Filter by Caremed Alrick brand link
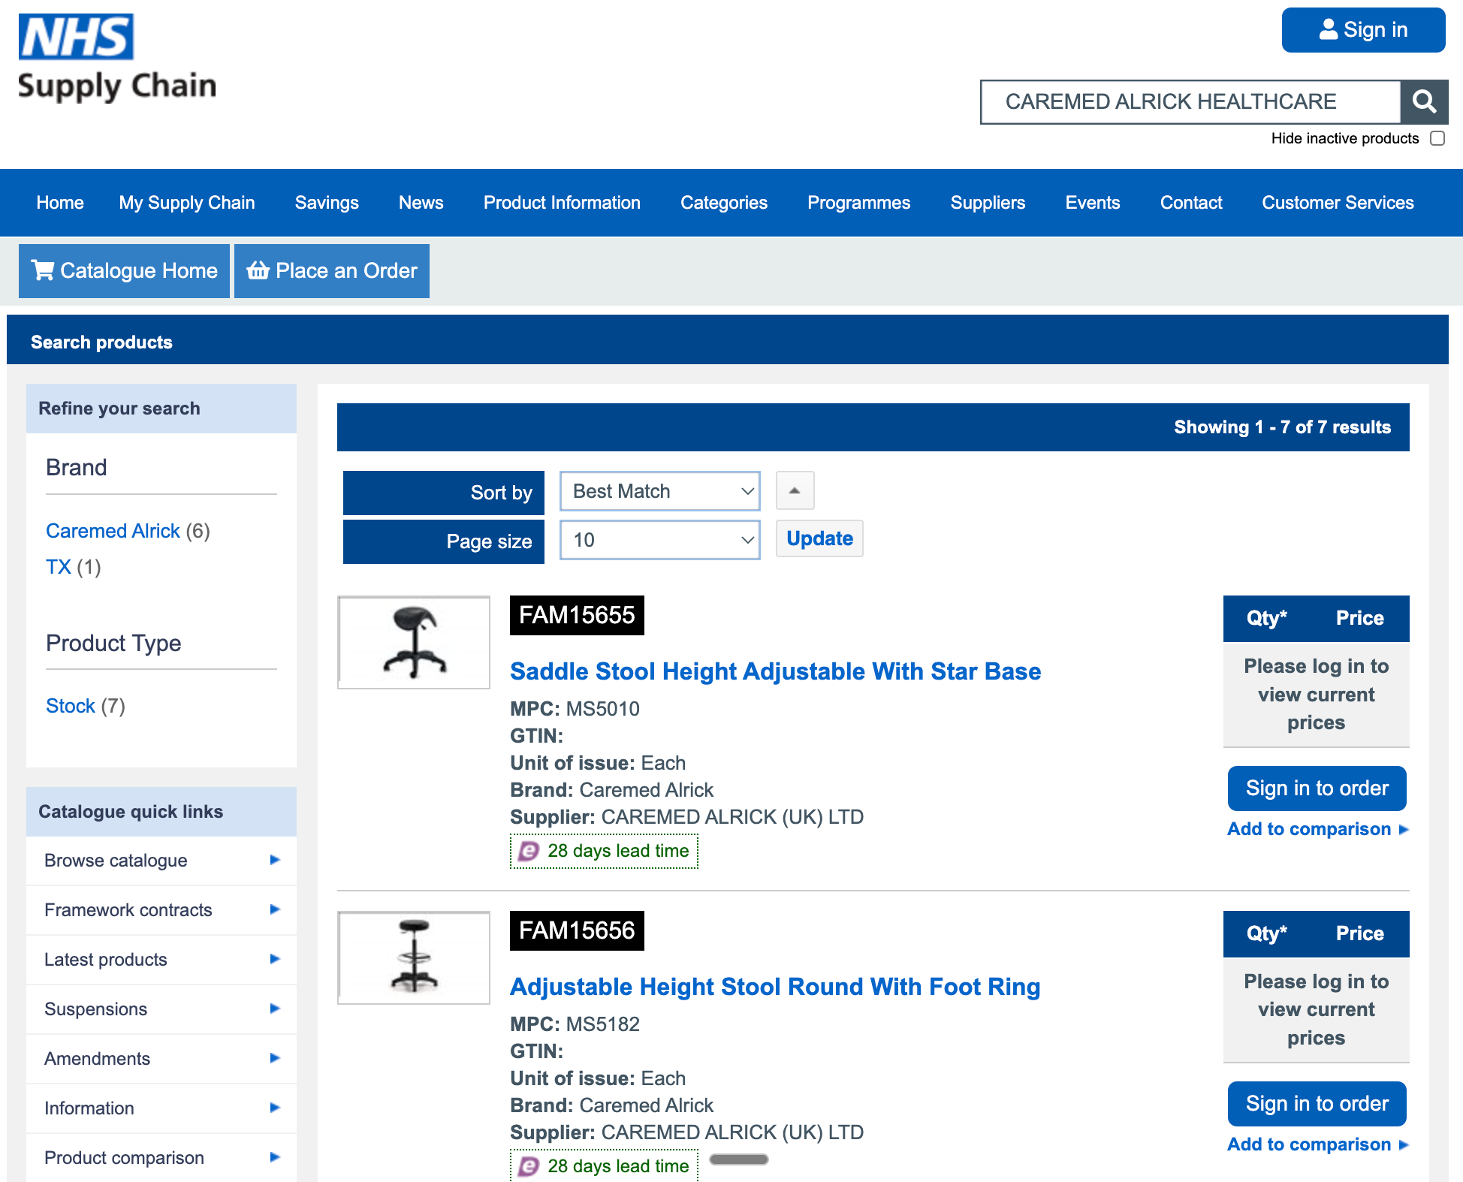Screen dimensions: 1463x1182 coord(113,531)
